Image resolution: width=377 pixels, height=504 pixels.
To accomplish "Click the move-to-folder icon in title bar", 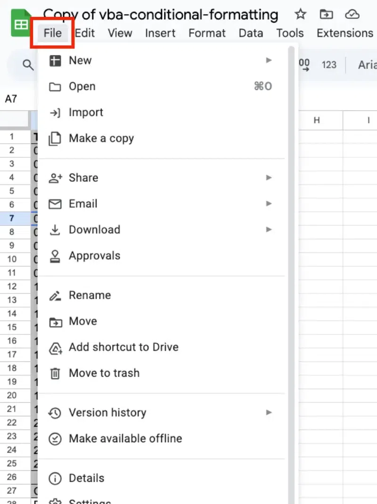I will tap(326, 14).
